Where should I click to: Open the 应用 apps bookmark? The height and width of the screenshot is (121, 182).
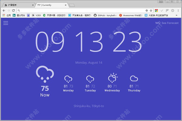pyautogui.click(x=7, y=15)
